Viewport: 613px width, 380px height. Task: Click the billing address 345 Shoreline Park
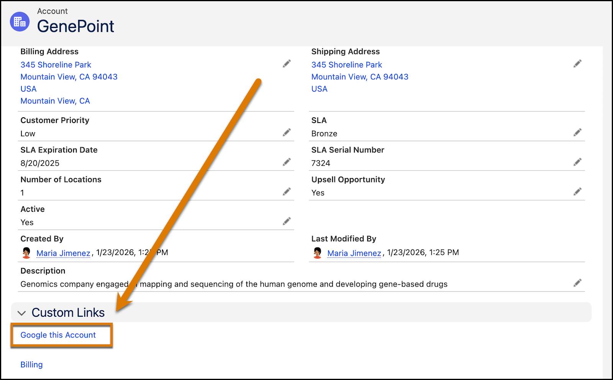(x=56, y=65)
